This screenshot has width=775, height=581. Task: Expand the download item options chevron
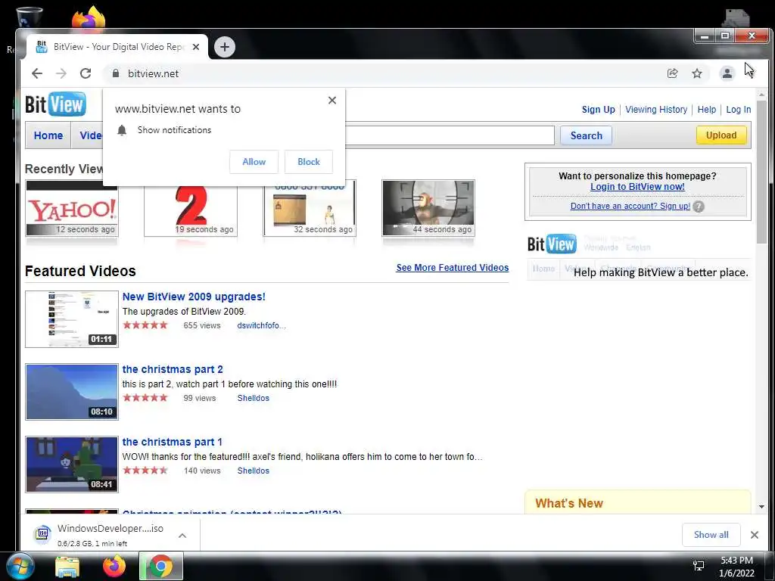point(182,536)
